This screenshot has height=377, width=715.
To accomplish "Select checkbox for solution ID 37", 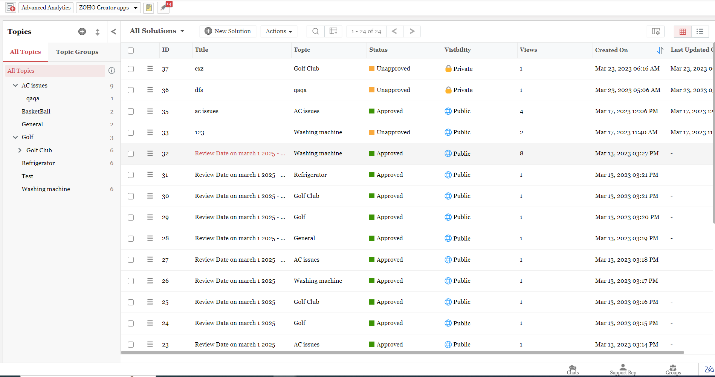I will coord(131,69).
